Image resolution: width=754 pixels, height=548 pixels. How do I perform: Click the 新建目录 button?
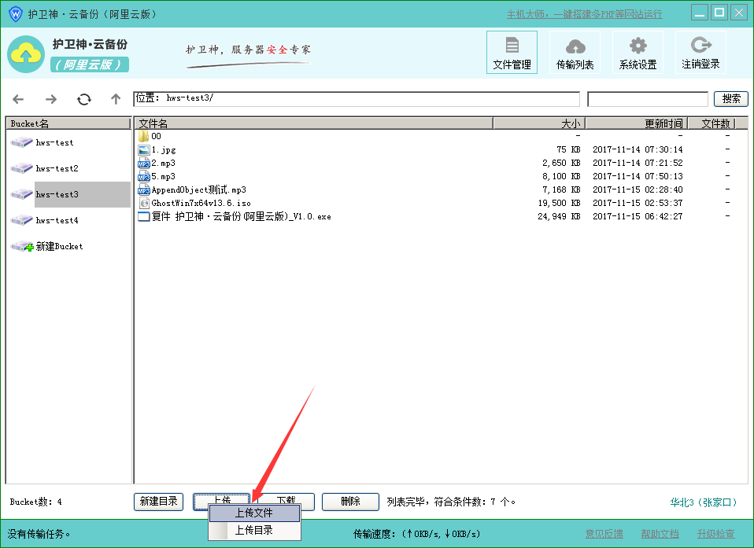159,502
